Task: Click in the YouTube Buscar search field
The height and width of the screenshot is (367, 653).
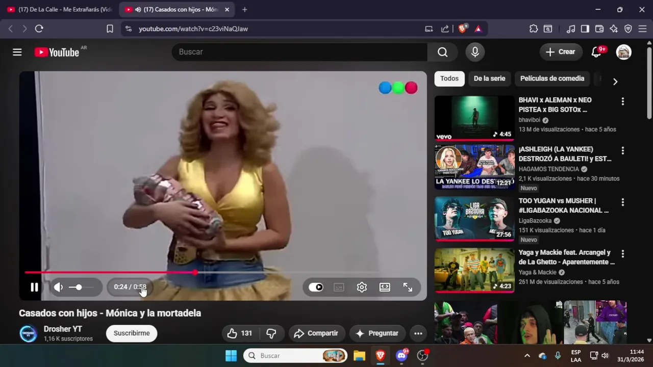Action: pos(299,52)
